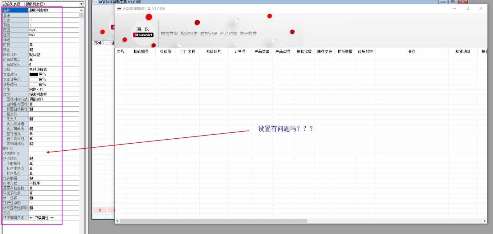The width and height of the screenshot is (493, 234).
Task: Toggle the 整行选择 property value
Action: click(54, 134)
